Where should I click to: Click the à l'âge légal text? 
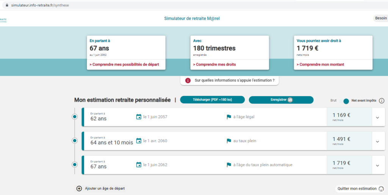click(x=244, y=117)
